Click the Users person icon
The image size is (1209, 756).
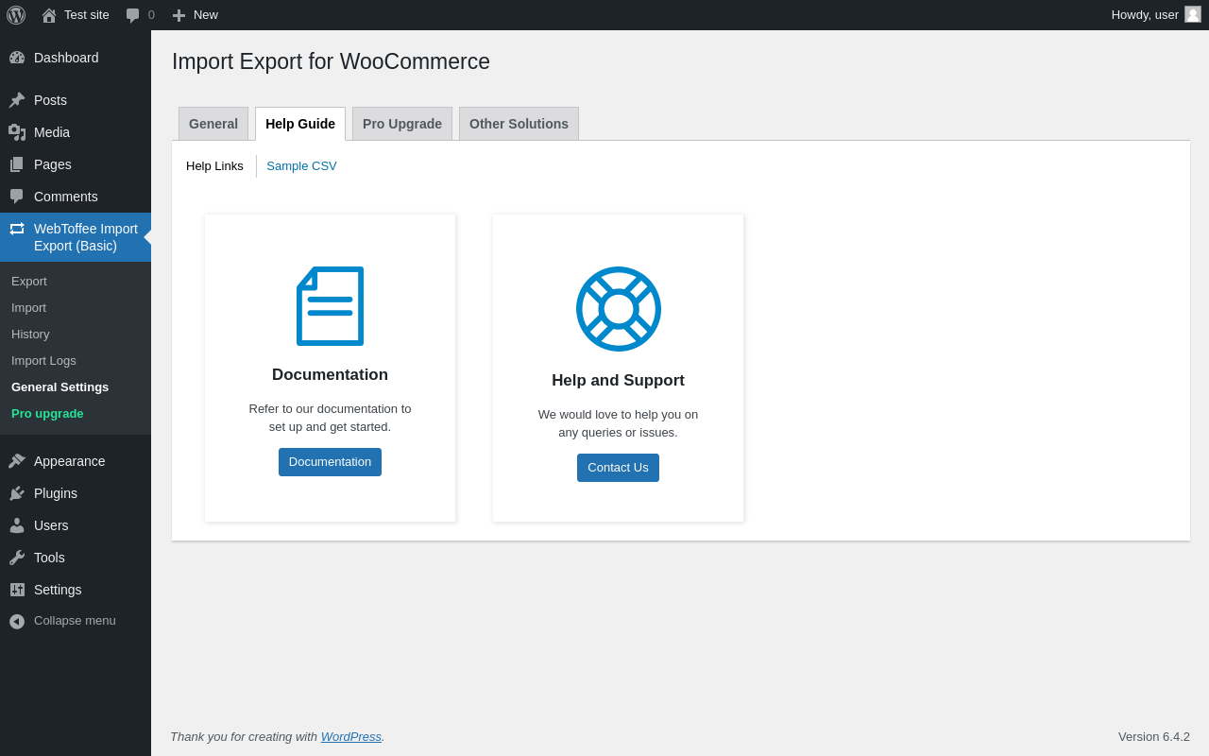(17, 525)
